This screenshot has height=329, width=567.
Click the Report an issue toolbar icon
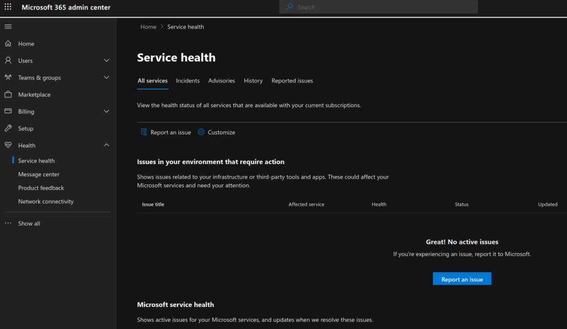pyautogui.click(x=144, y=132)
